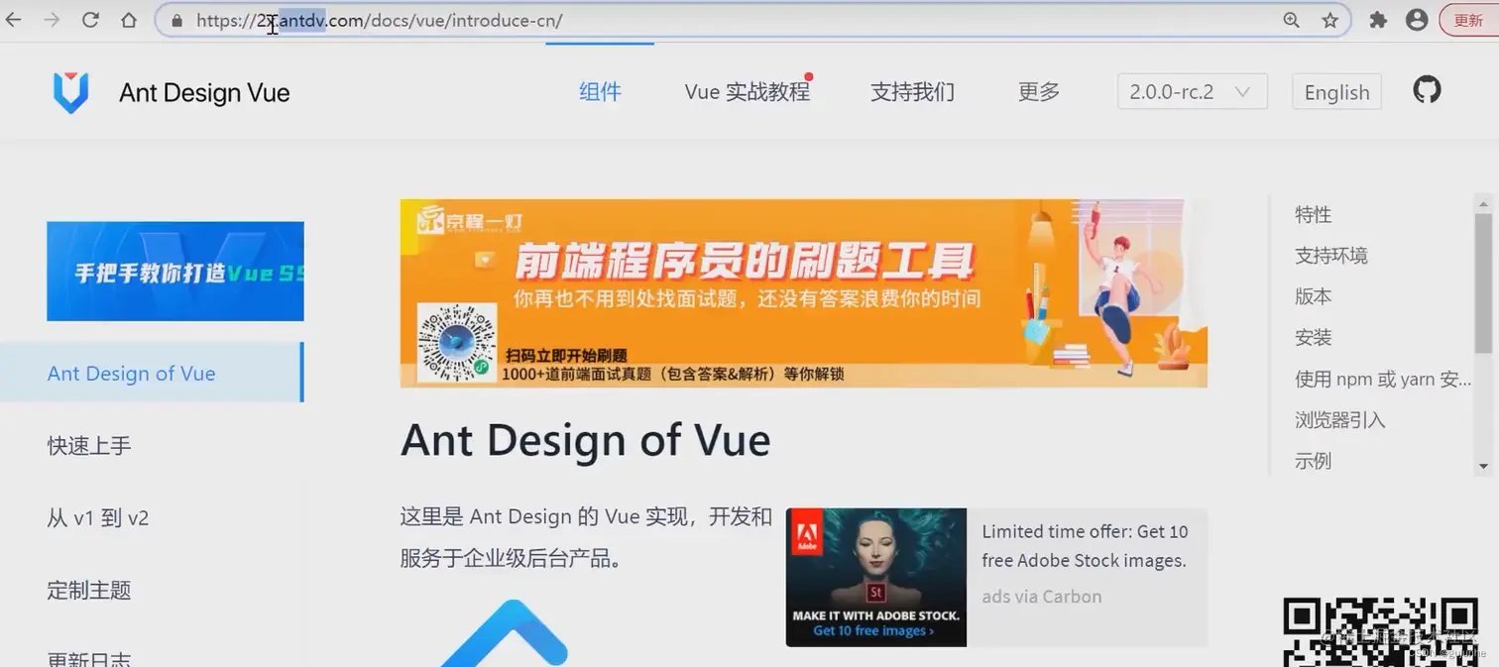Jump to 特性 anchor link

[1313, 214]
